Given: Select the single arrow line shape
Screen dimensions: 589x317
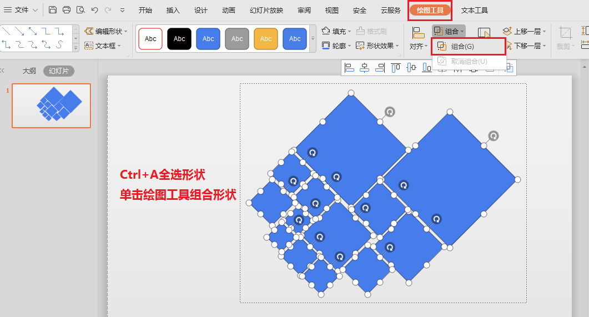Looking at the screenshot, I should 19,31.
